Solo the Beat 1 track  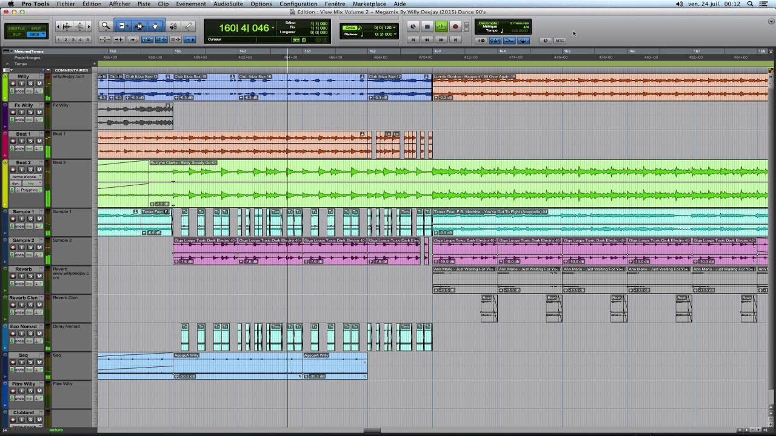[30, 141]
